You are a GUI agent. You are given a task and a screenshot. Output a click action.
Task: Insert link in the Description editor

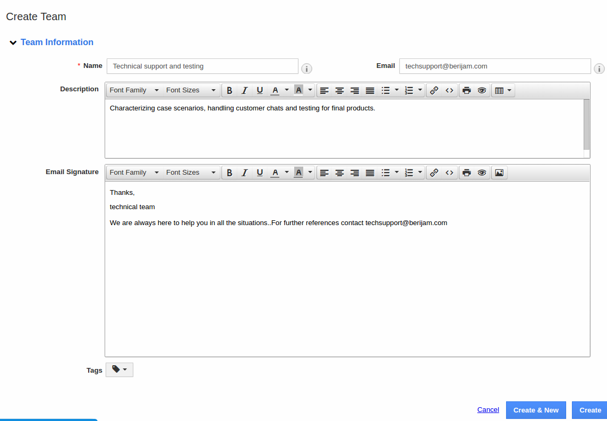[x=434, y=91]
